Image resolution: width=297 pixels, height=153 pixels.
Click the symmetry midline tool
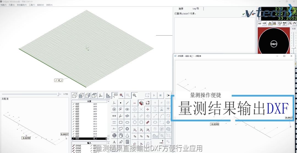tap(148, 109)
